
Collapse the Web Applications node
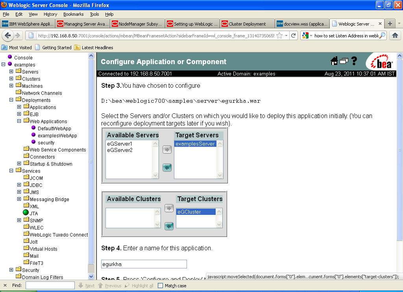coord(19,121)
